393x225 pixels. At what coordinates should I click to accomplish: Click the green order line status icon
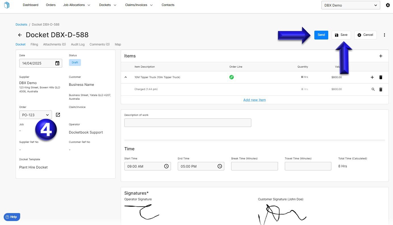[x=231, y=77]
